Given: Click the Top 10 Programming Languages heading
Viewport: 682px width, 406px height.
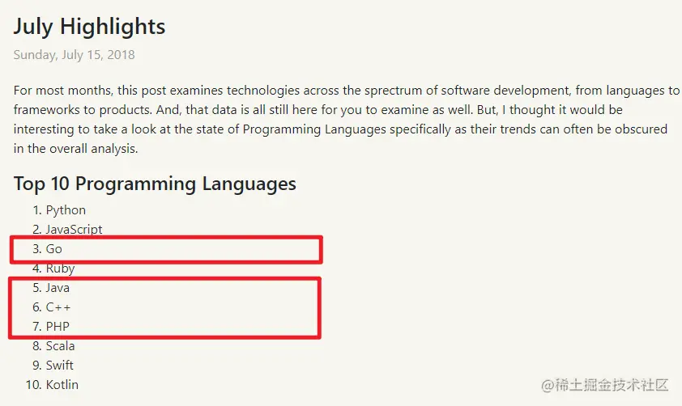Looking at the screenshot, I should 155,184.
